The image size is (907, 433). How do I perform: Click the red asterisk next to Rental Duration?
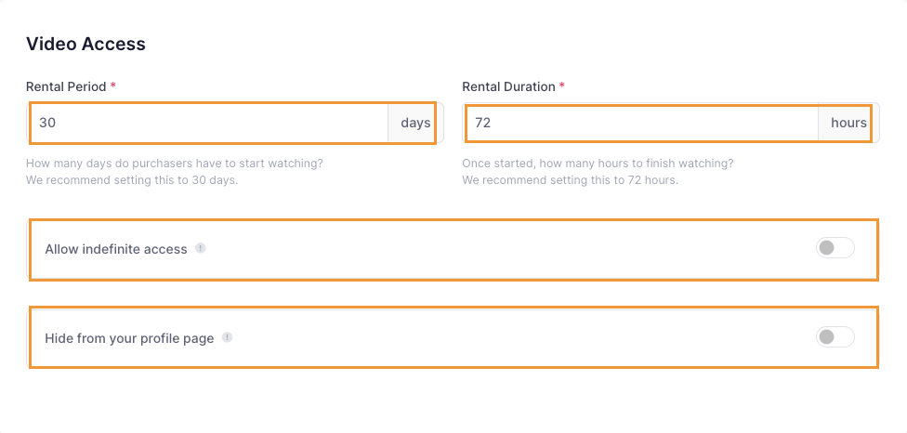tap(561, 85)
